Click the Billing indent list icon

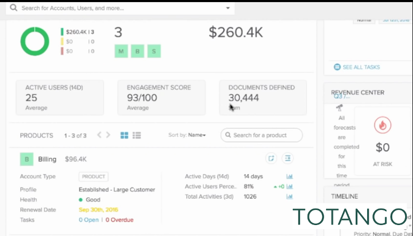click(x=288, y=158)
